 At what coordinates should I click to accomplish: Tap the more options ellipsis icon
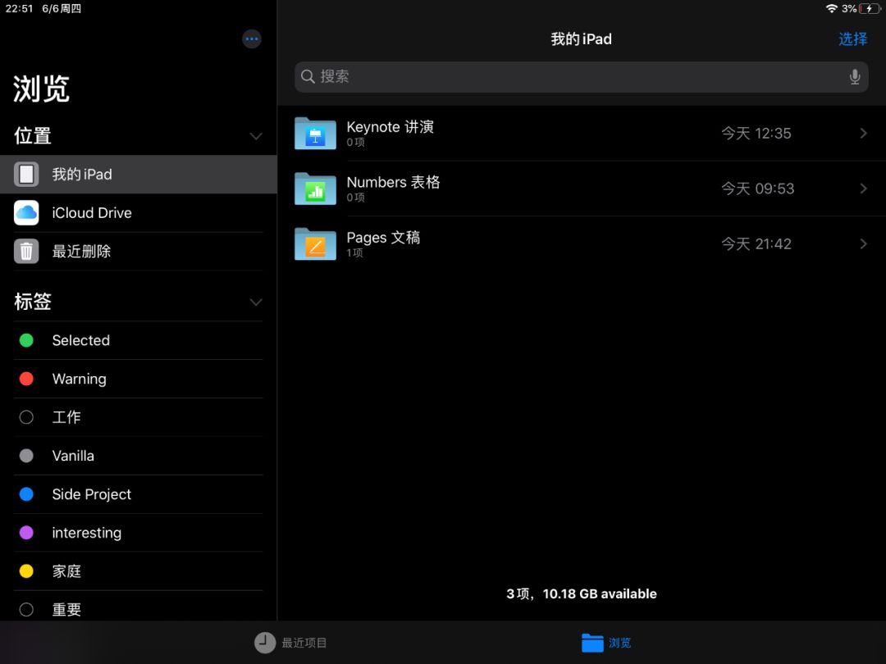pyautogui.click(x=252, y=39)
